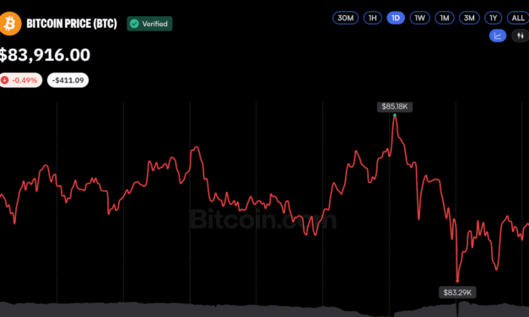Click the -0.49% change pill
This screenshot has height=317, width=529.
[x=21, y=80]
